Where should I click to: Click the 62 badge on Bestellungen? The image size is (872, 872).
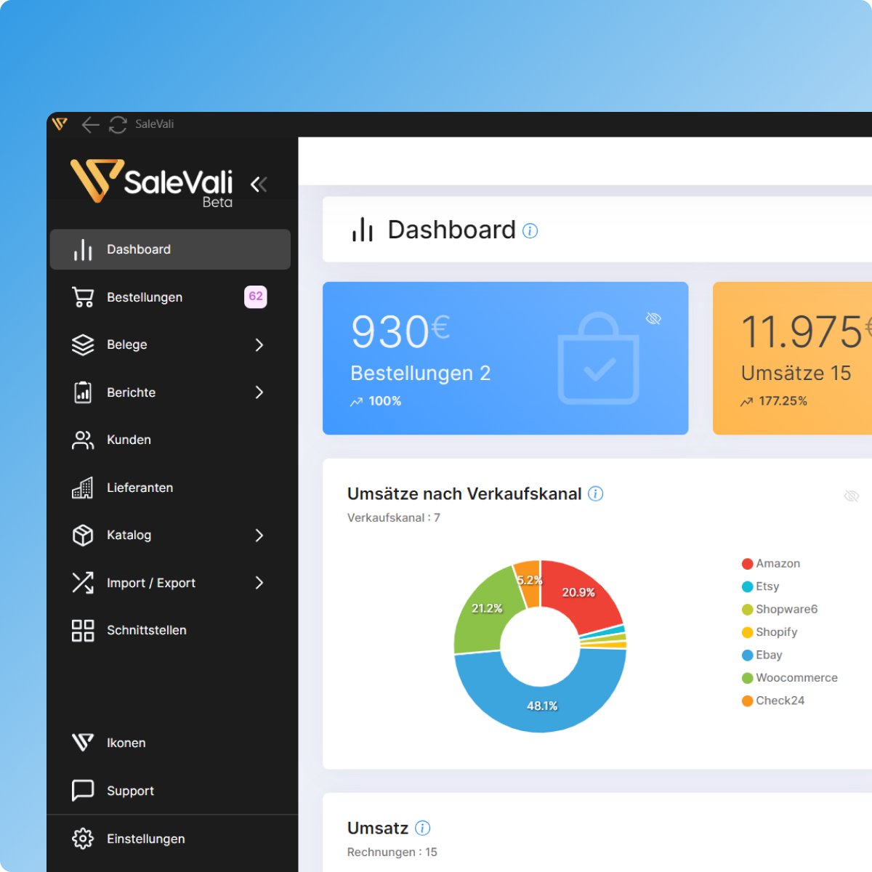[256, 296]
